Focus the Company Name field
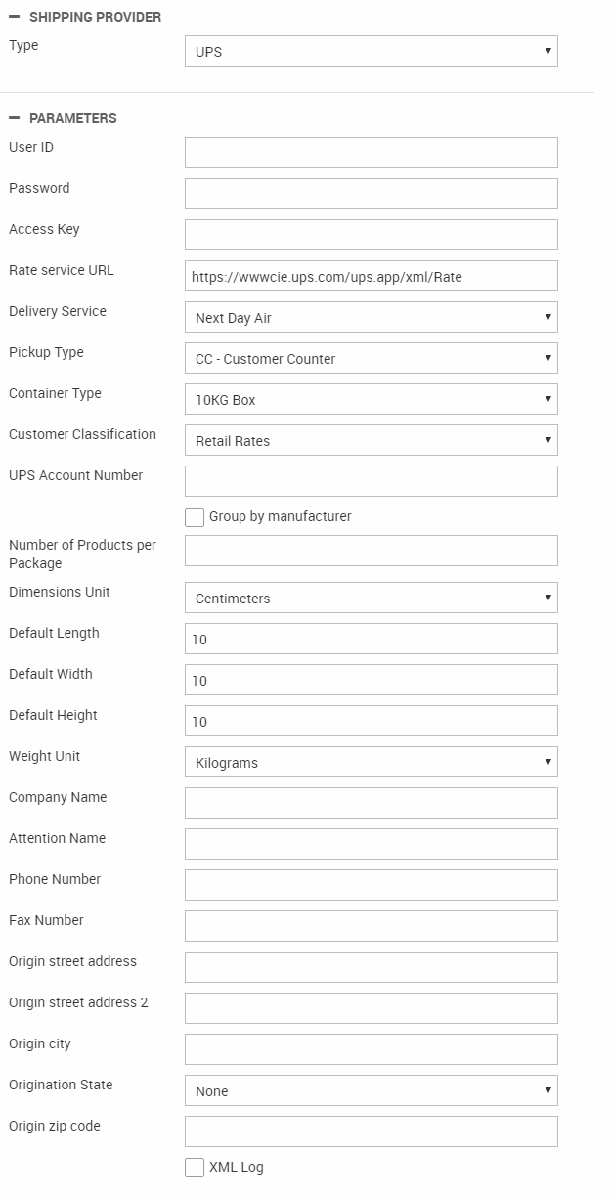 pos(371,803)
